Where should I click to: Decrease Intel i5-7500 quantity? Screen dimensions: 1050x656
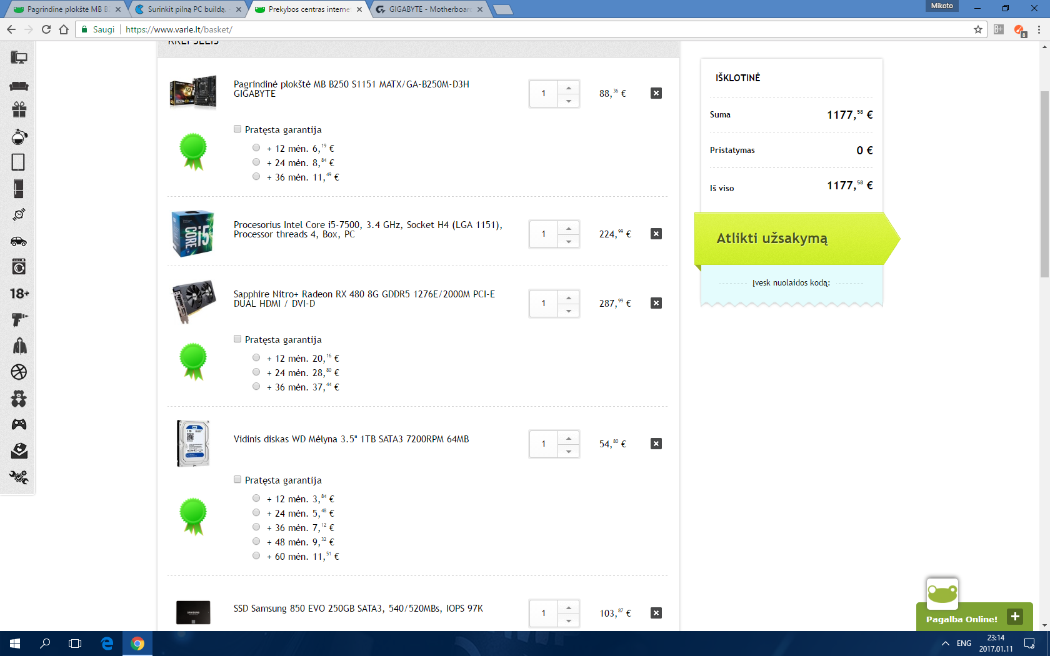pyautogui.click(x=569, y=241)
